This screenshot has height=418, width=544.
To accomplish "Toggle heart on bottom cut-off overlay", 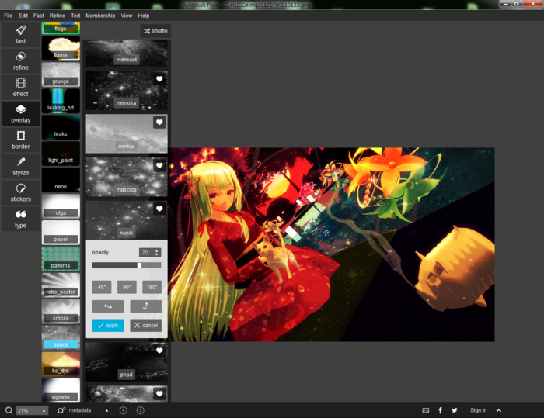I will 159,394.
